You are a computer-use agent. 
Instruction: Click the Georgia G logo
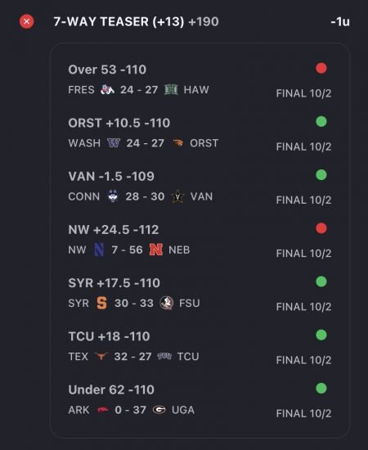click(x=159, y=410)
